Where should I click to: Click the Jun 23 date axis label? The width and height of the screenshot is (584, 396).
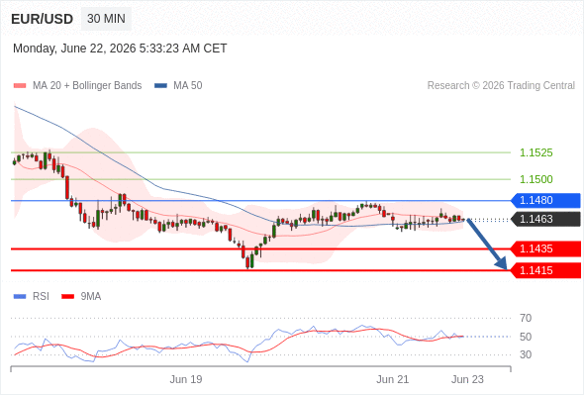coord(467,379)
